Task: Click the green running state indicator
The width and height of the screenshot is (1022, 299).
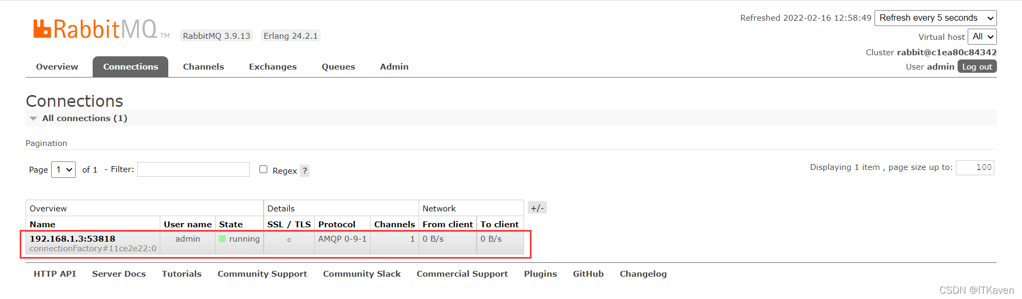Action: pos(222,239)
